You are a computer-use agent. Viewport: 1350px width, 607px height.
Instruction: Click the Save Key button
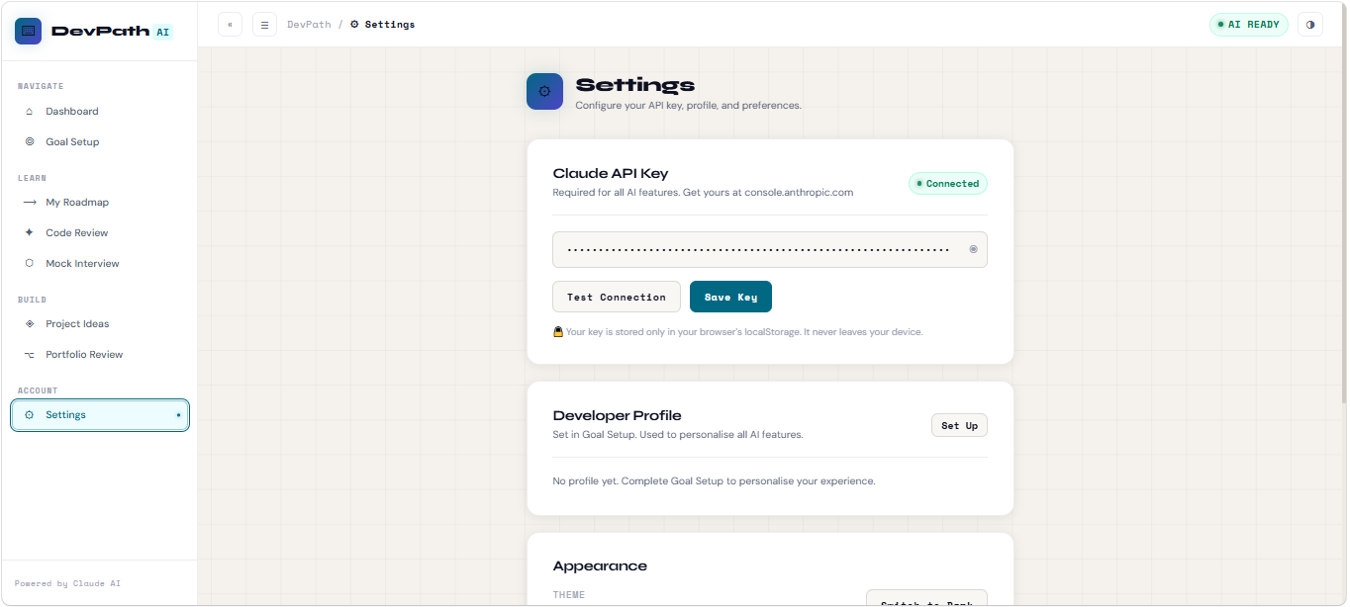pyautogui.click(x=730, y=297)
